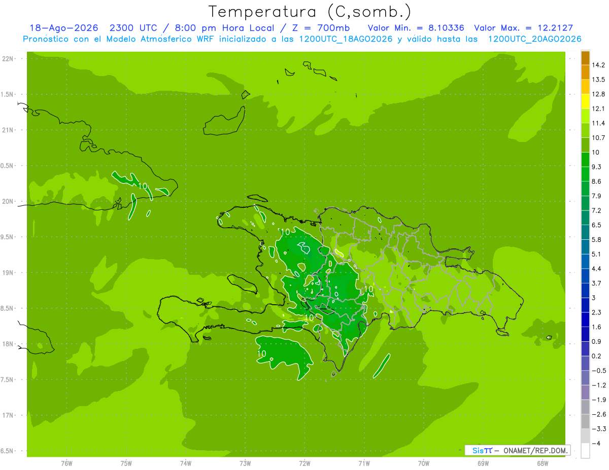Image resolution: width=609 pixels, height=470 pixels.
Task: Click the legend value "3.7"
Action: click(x=596, y=283)
